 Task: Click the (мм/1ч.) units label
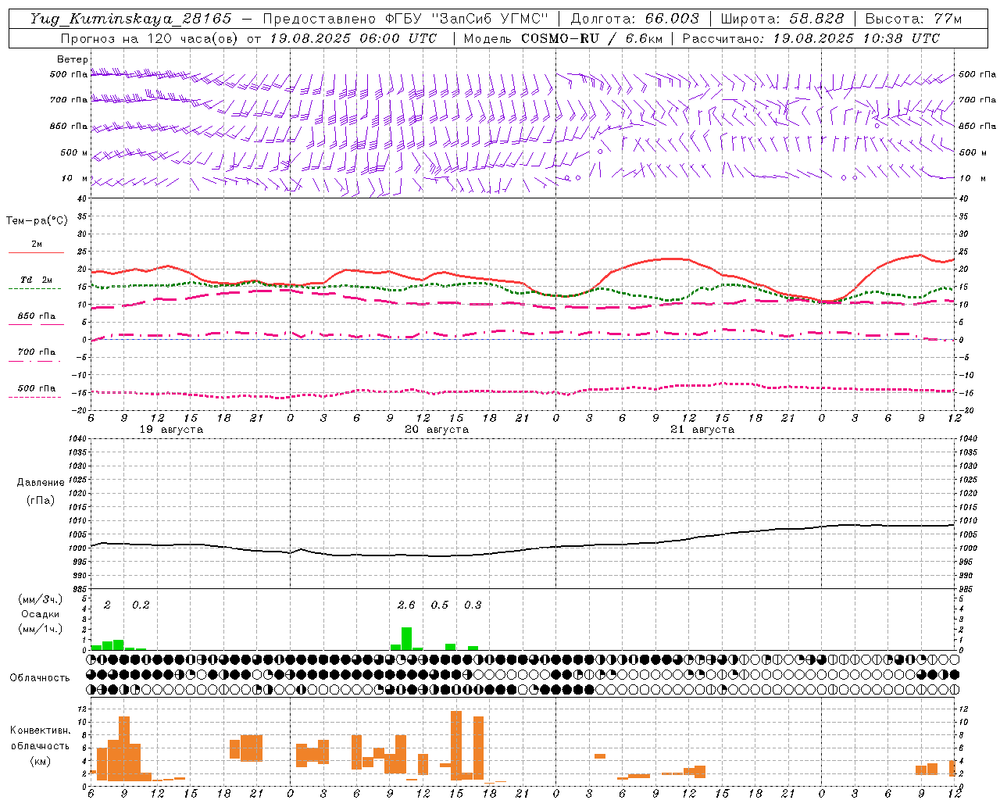41,629
